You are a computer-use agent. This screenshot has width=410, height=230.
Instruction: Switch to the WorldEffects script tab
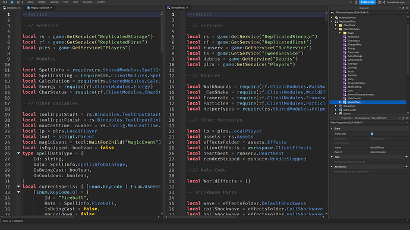178,8
